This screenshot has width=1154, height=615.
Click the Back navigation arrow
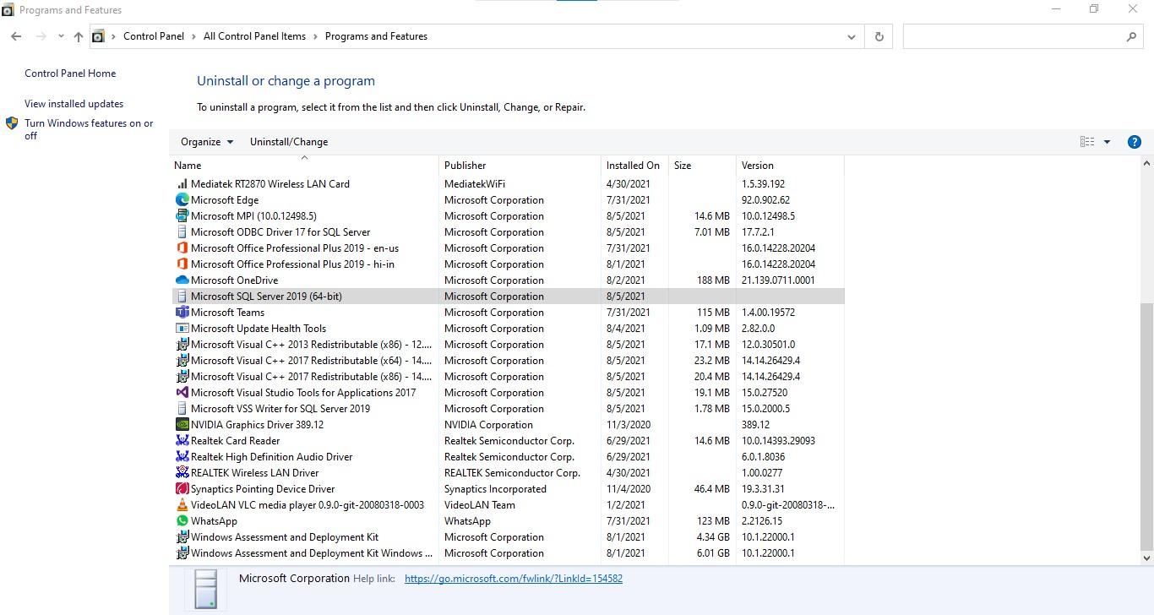[16, 36]
